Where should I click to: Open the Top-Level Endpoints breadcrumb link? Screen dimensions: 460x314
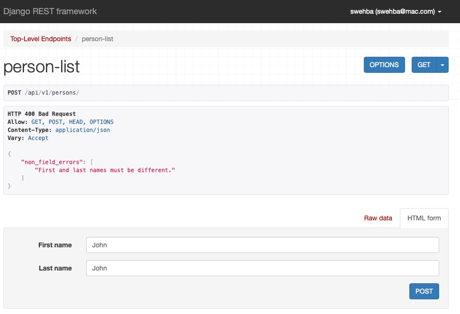pos(40,39)
